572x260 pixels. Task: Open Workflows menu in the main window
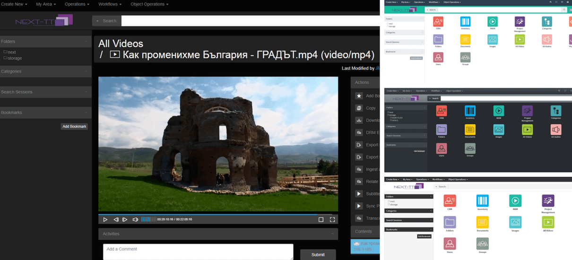[111, 4]
